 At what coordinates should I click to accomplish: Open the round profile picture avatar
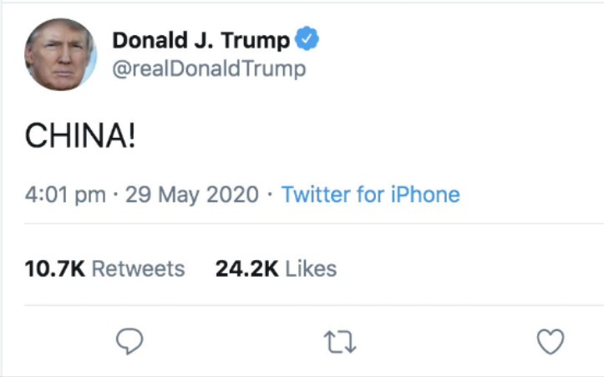pos(60,53)
